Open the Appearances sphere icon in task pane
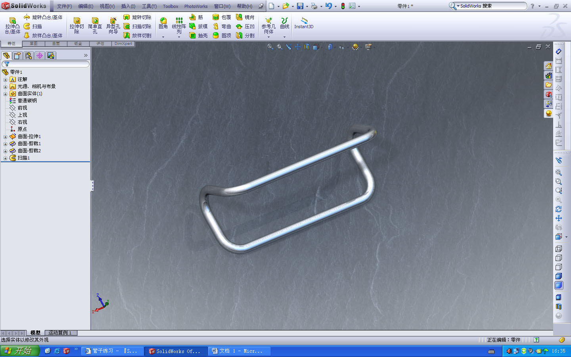The width and height of the screenshot is (571, 357). point(548,113)
